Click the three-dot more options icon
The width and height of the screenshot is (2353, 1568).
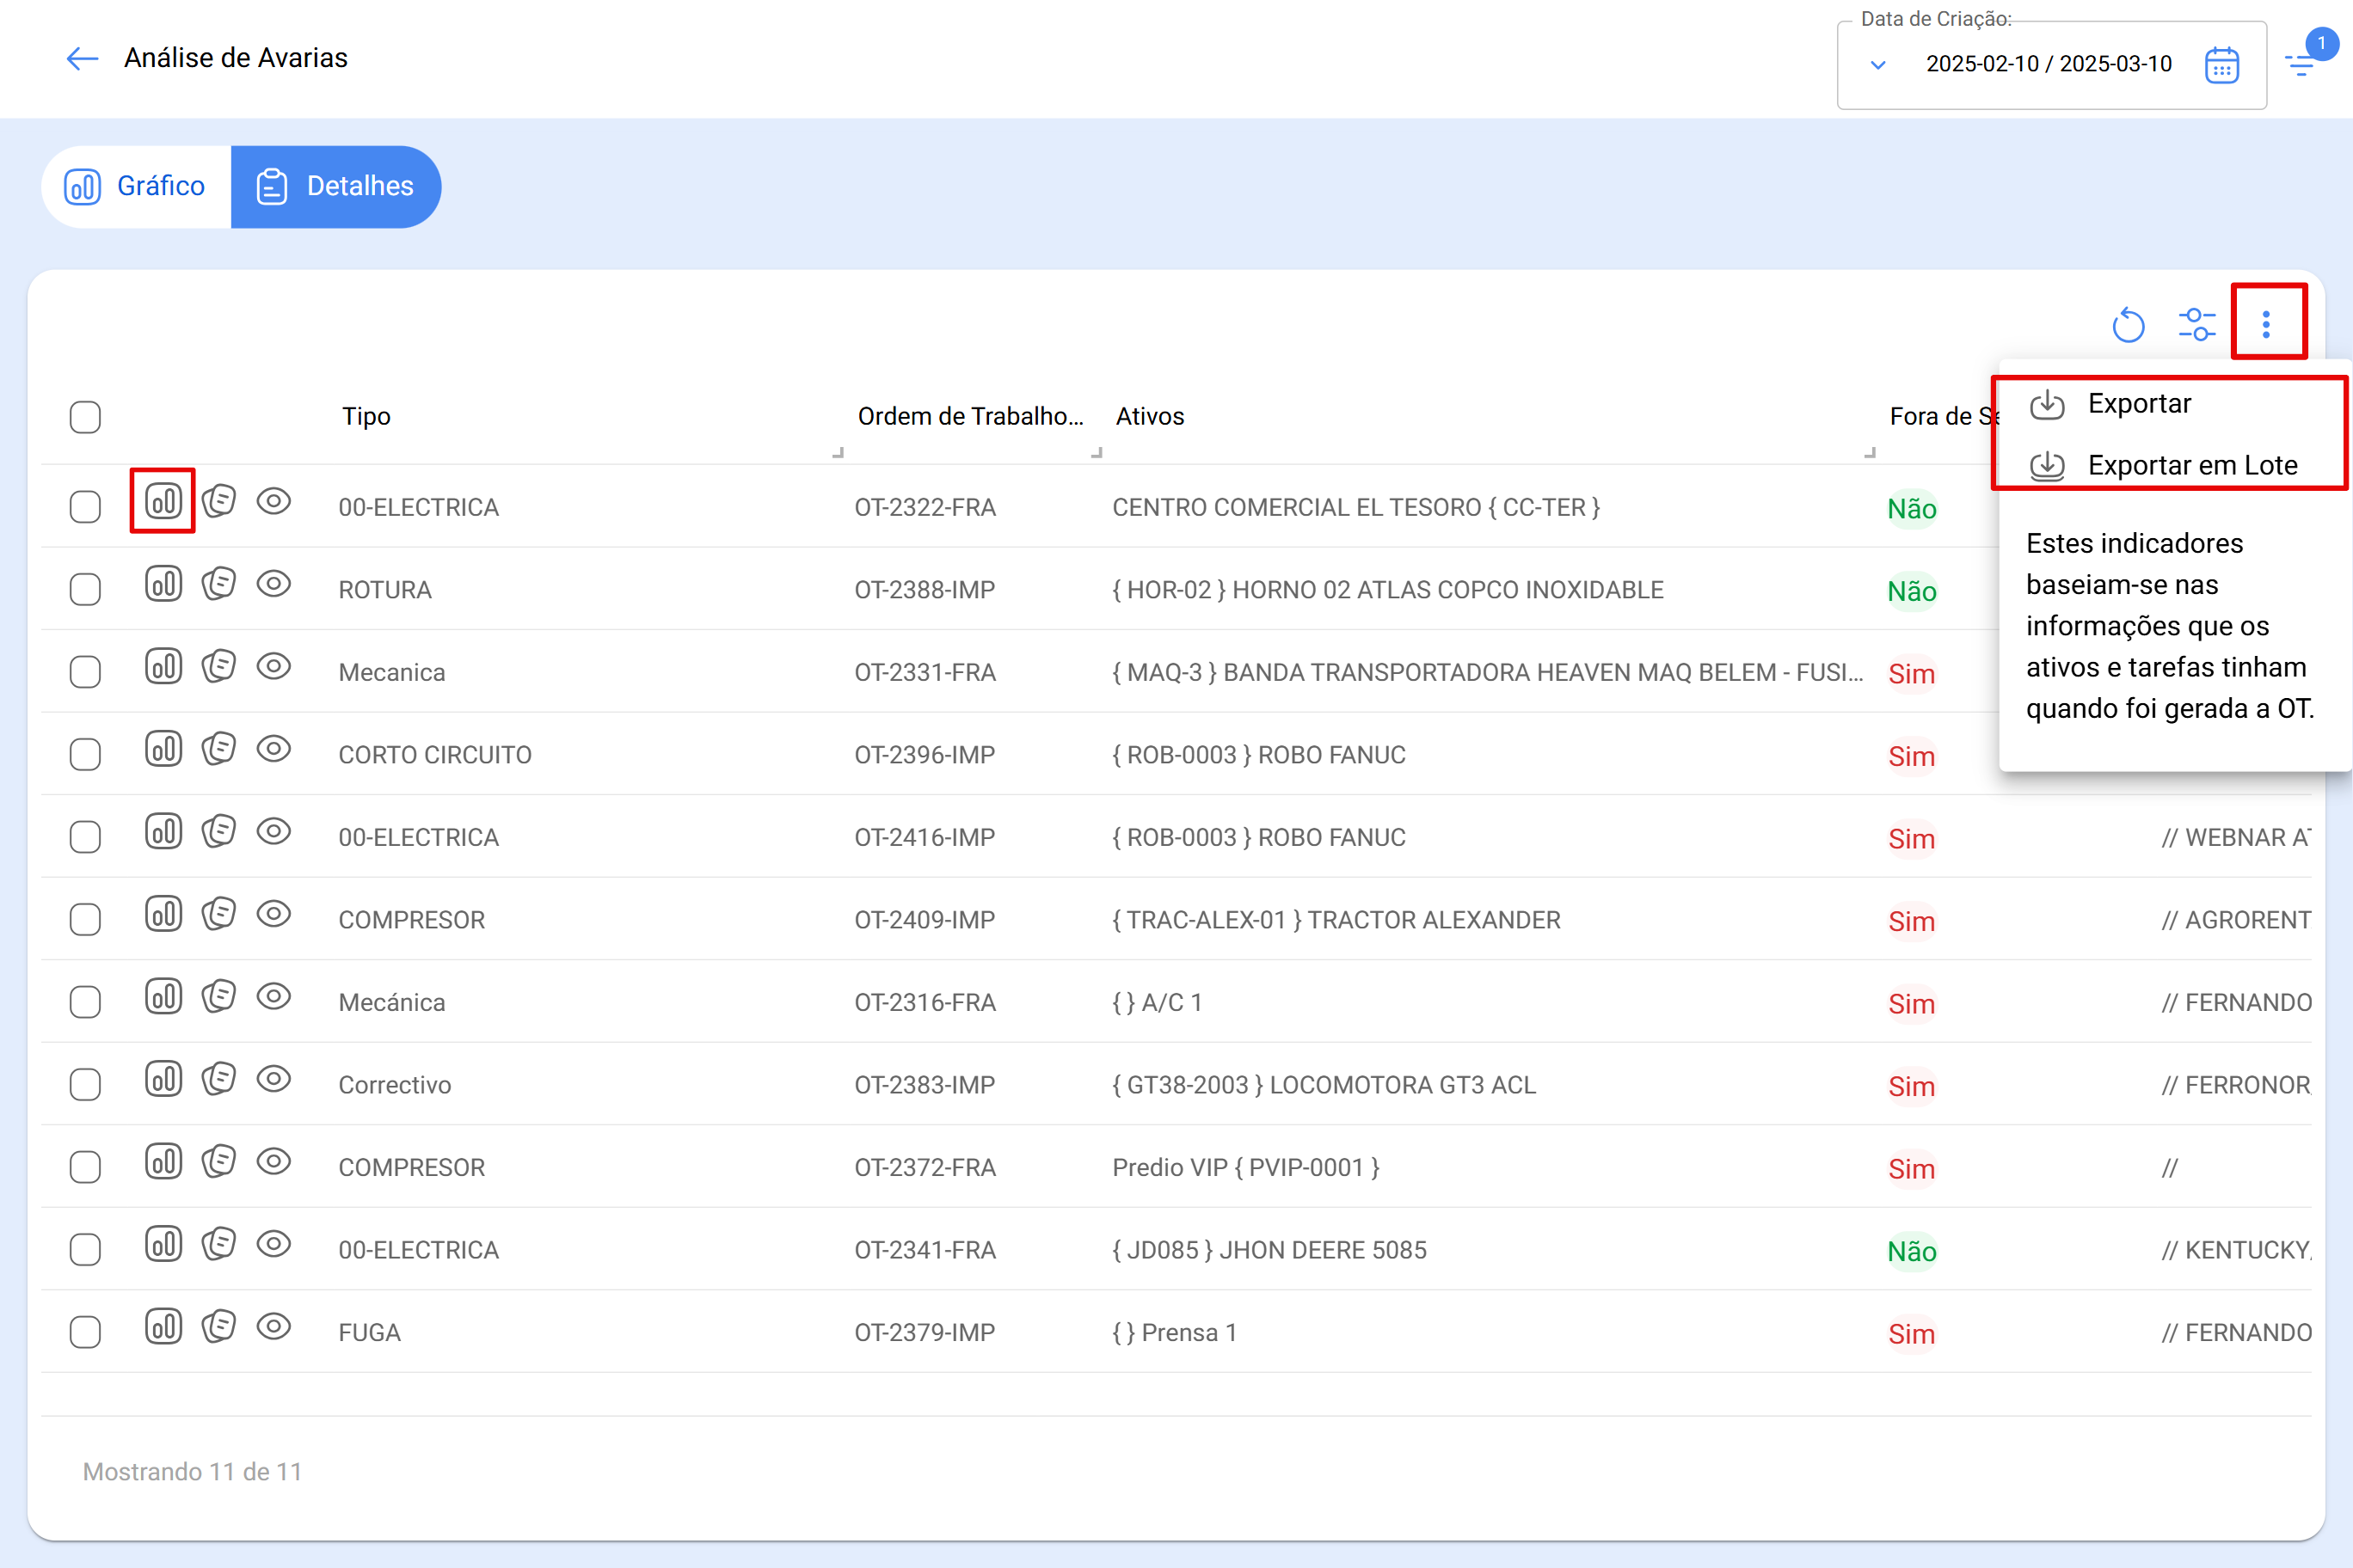coord(2266,324)
